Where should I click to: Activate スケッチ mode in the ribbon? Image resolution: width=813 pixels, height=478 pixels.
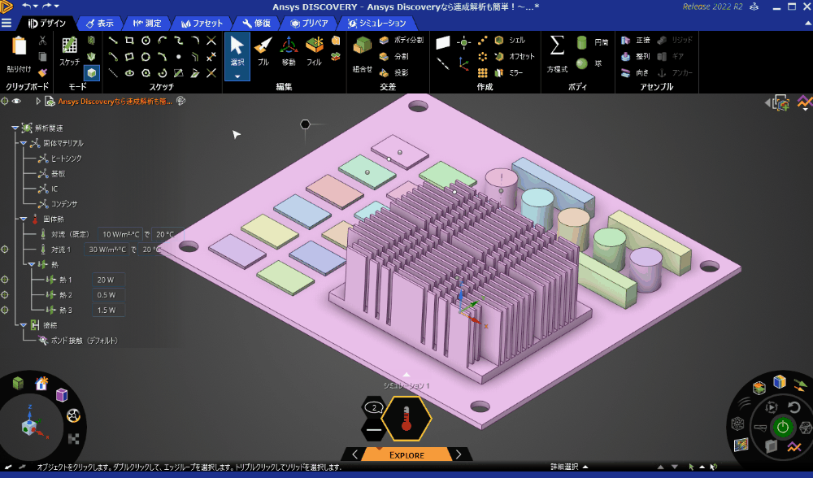point(69,50)
